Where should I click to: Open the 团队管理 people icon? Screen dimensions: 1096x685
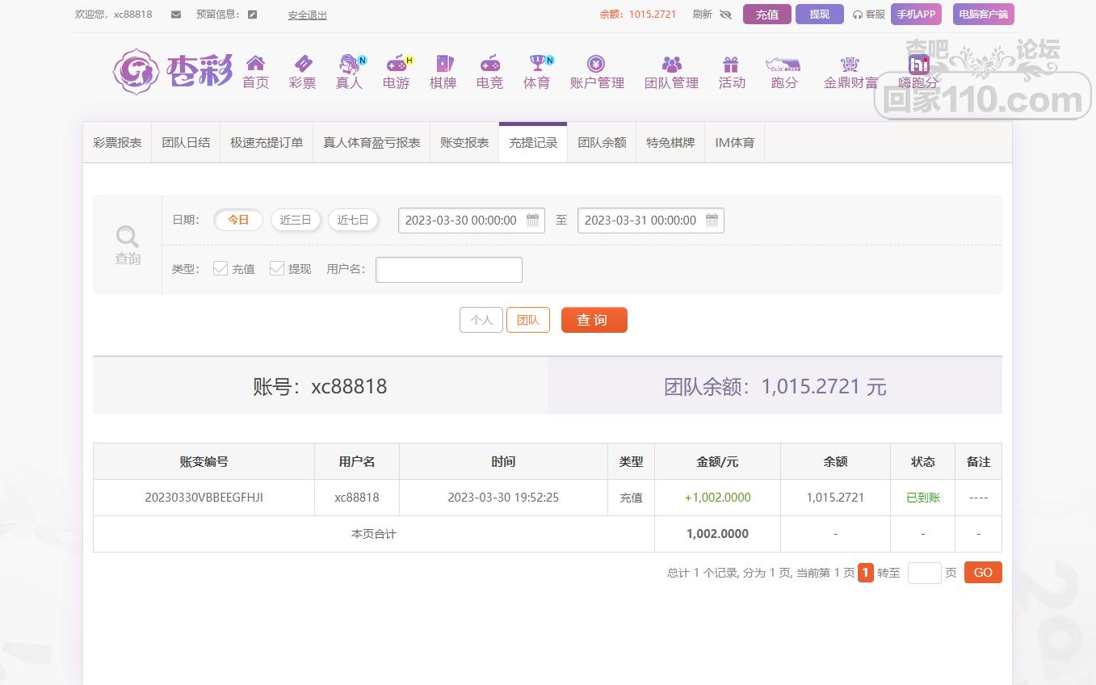click(x=671, y=64)
